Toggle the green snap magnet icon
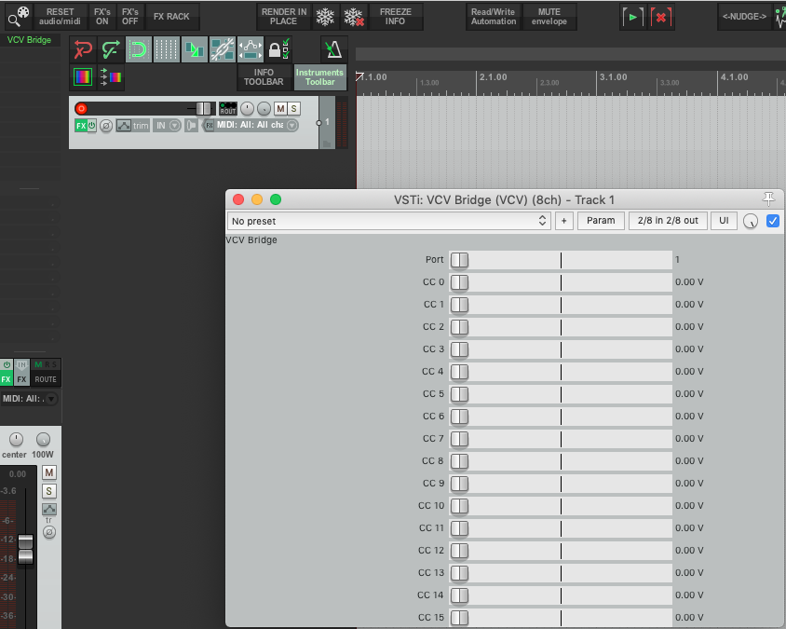 (139, 49)
